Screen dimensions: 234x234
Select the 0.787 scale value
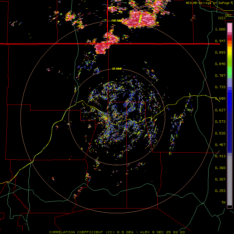[220, 75]
